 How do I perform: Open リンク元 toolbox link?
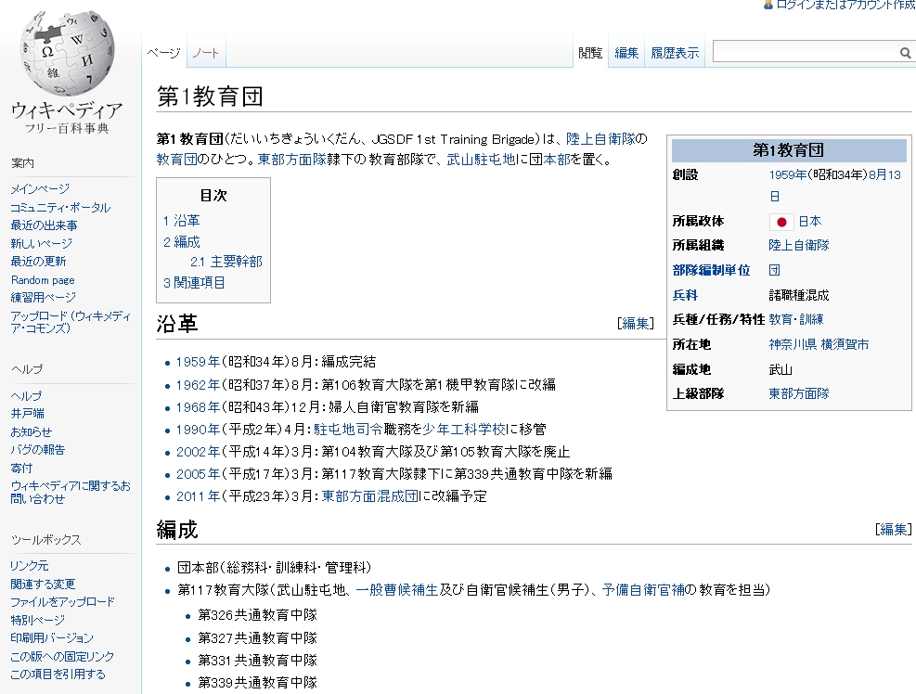tap(30, 565)
